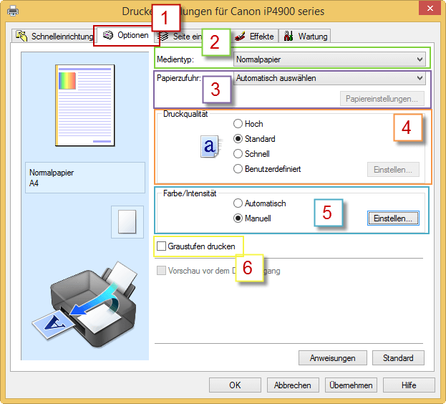Click the Papiereinstellungen button

[x=382, y=99]
